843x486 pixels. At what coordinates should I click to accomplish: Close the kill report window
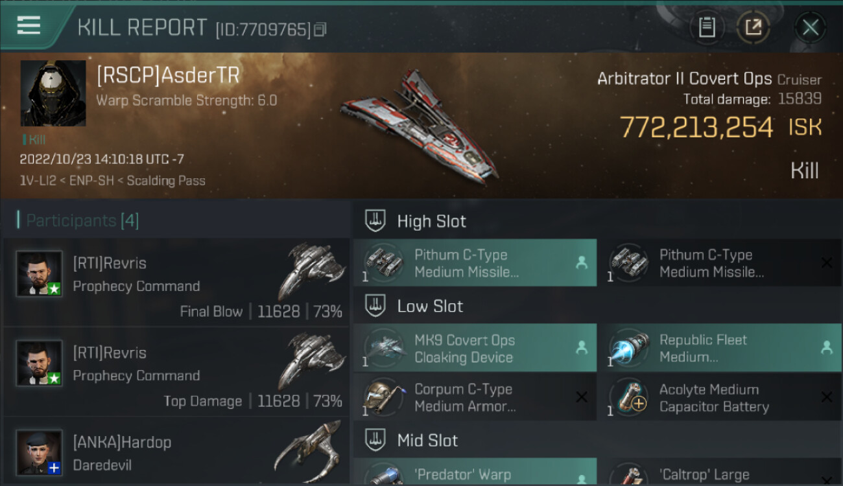[810, 27]
